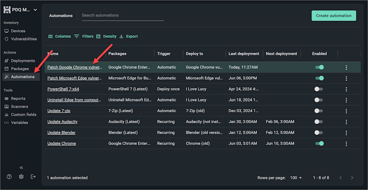Screen dimensions: 368x190
Task: Enable PowerShell 7-x64 automation toggle
Action: pyautogui.click(x=319, y=89)
